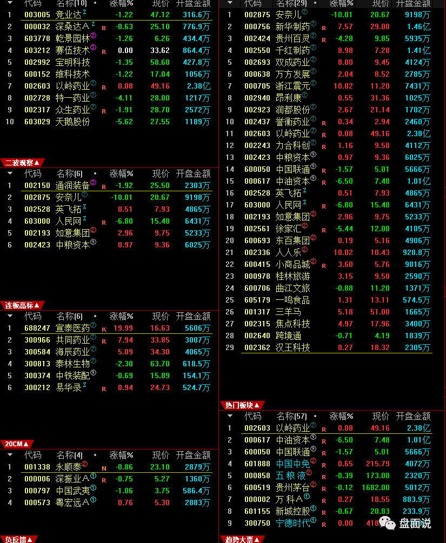Click the R marker beside 誉衡药业
446x543 pixels.
click(324, 124)
